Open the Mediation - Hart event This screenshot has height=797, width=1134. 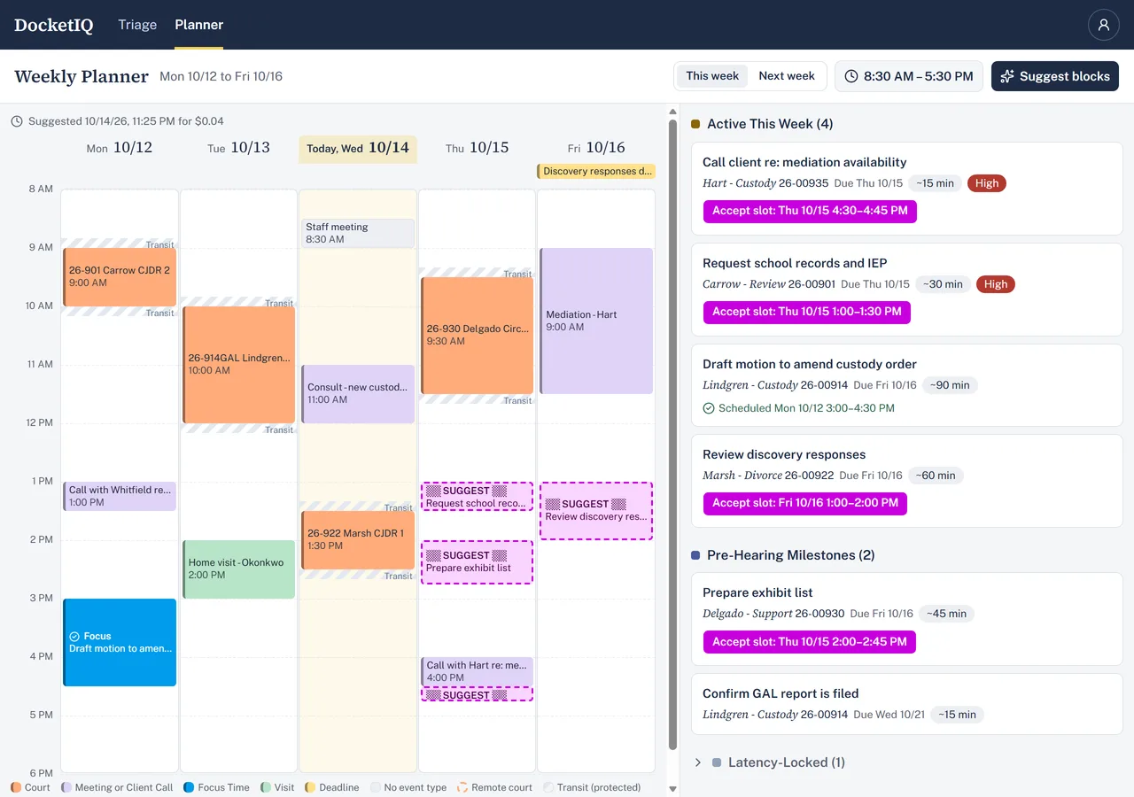pos(596,321)
